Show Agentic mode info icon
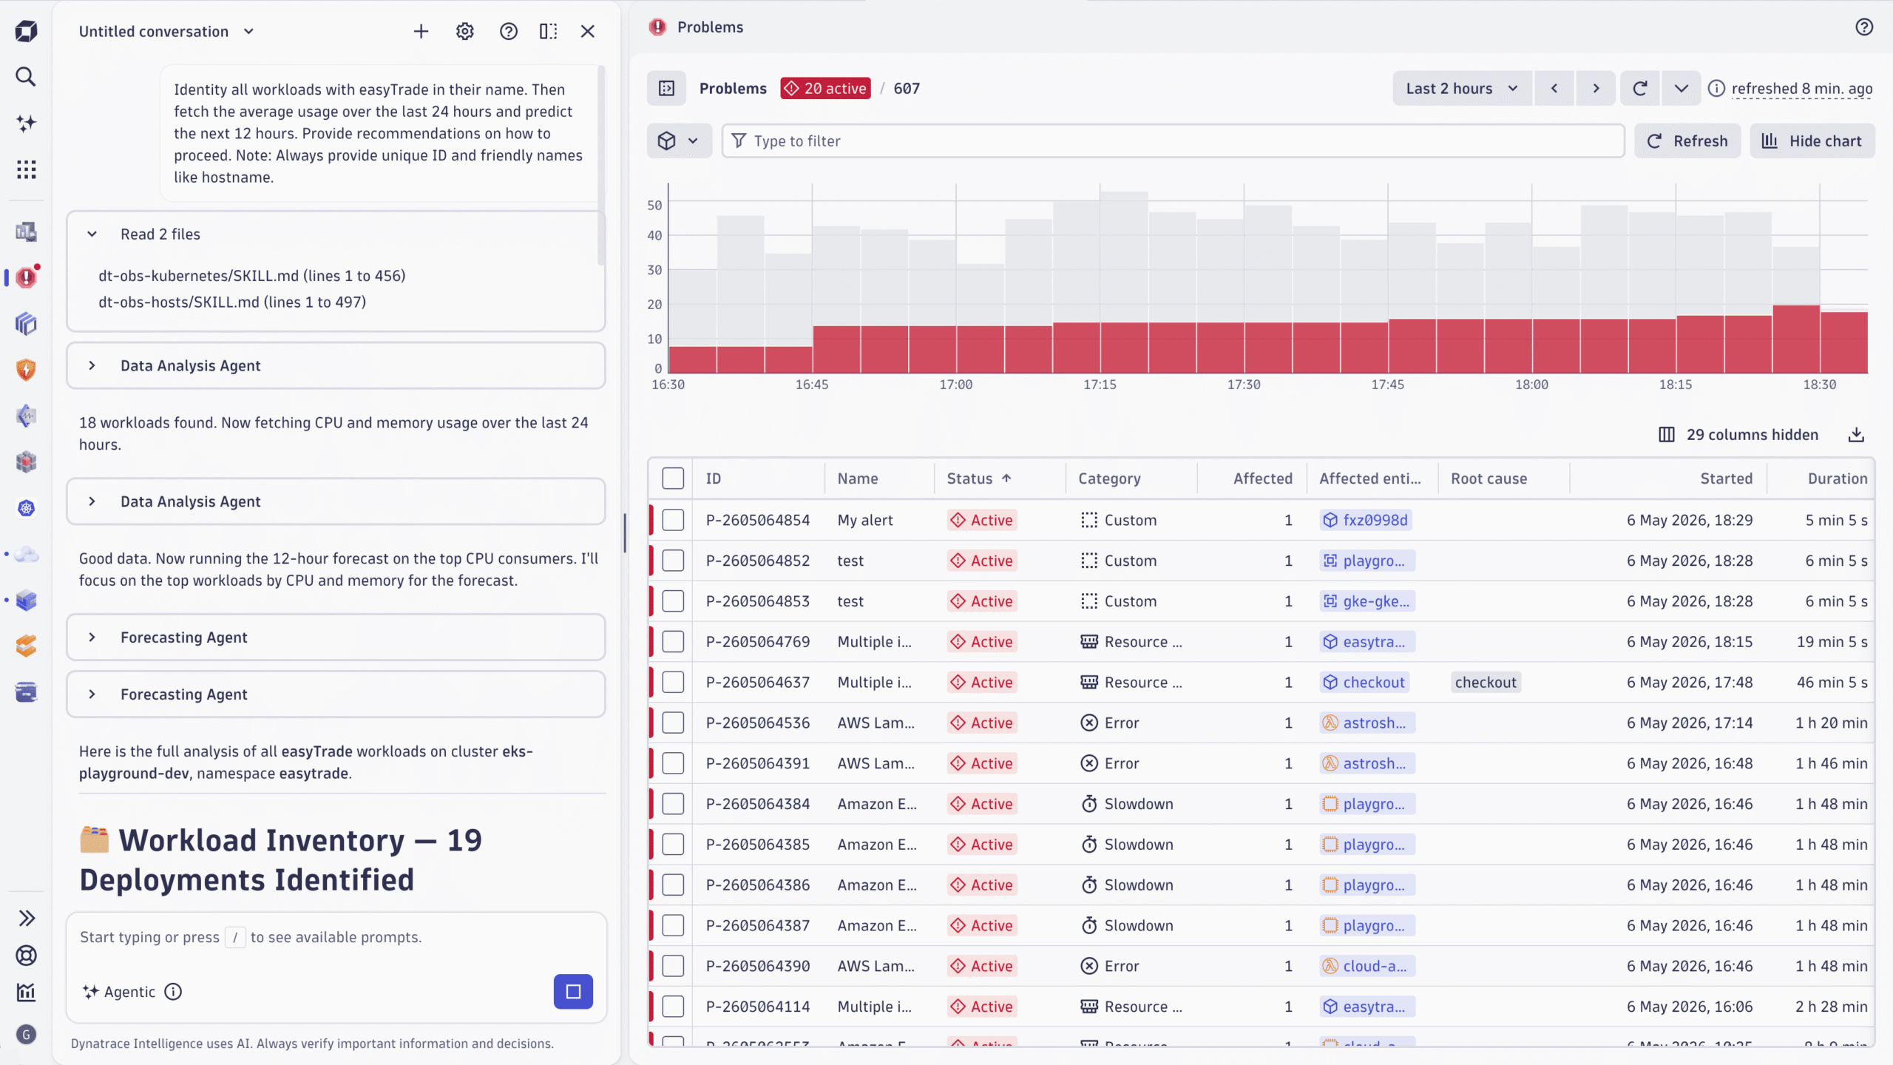1893x1065 pixels. click(173, 992)
